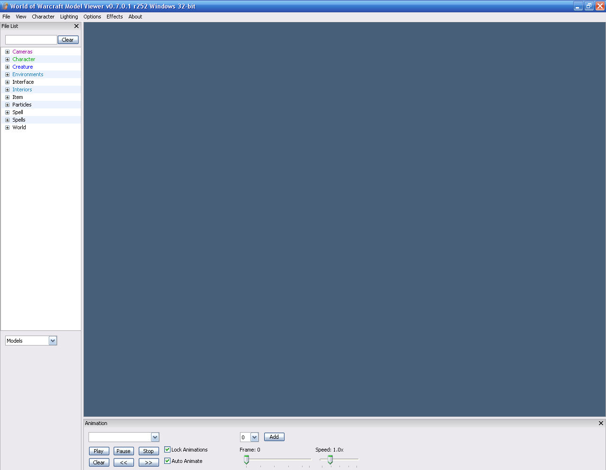This screenshot has height=470, width=606.
Task: Expand the Particles tree node
Action: (7, 105)
